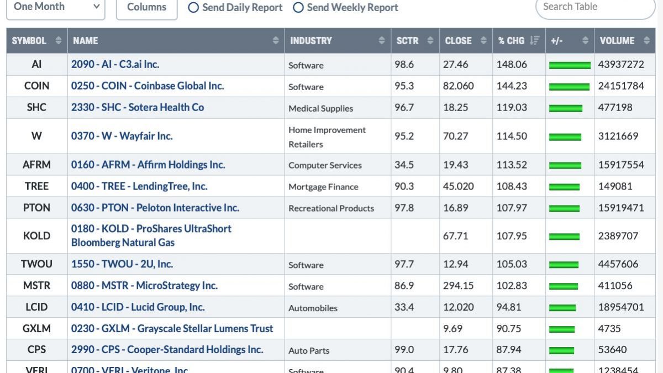Click the SYMBOL cell reading TWOU

[x=36, y=264]
